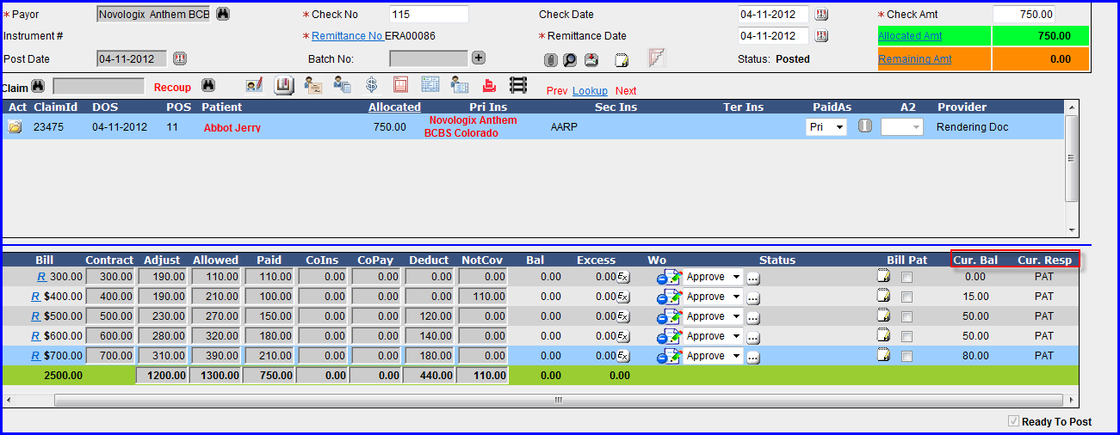
Task: Click the Paid field showing 110.00 in first row
Action: point(270,277)
